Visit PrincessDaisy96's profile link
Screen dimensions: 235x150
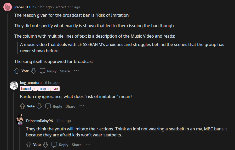39,121
